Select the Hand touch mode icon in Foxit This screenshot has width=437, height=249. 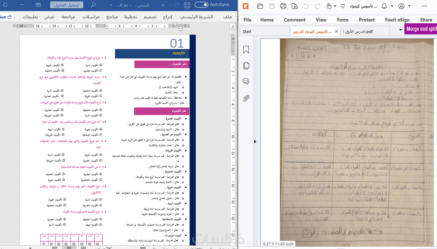(329, 6)
